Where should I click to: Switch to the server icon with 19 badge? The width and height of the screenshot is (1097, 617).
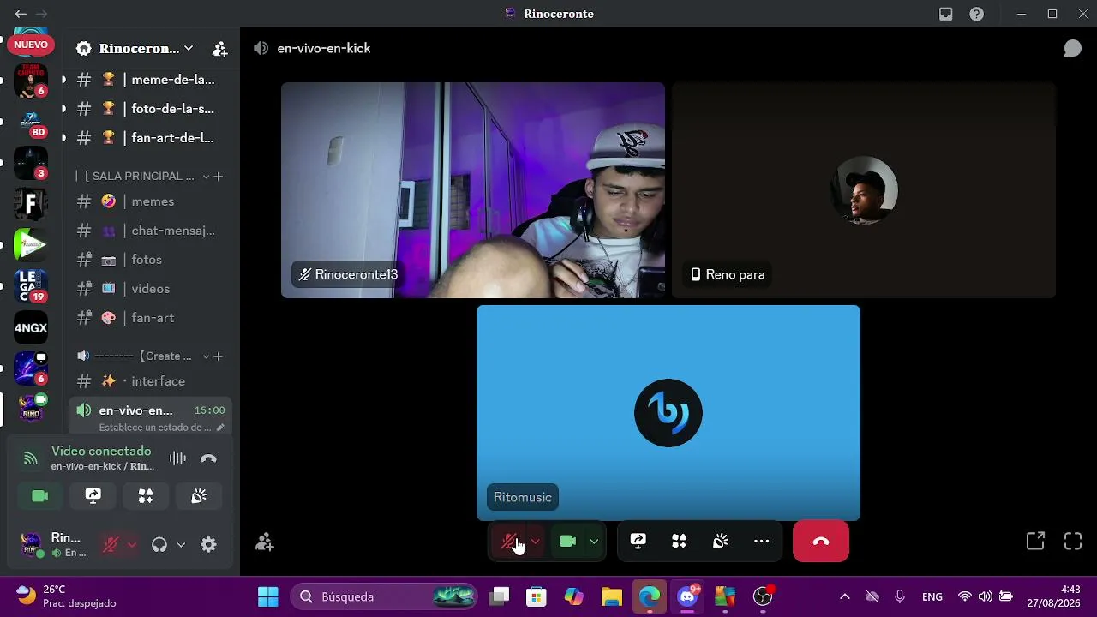click(x=31, y=286)
